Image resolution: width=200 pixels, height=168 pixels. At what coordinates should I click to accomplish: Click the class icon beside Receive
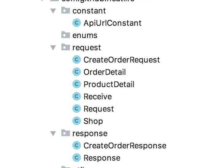[x=76, y=97]
